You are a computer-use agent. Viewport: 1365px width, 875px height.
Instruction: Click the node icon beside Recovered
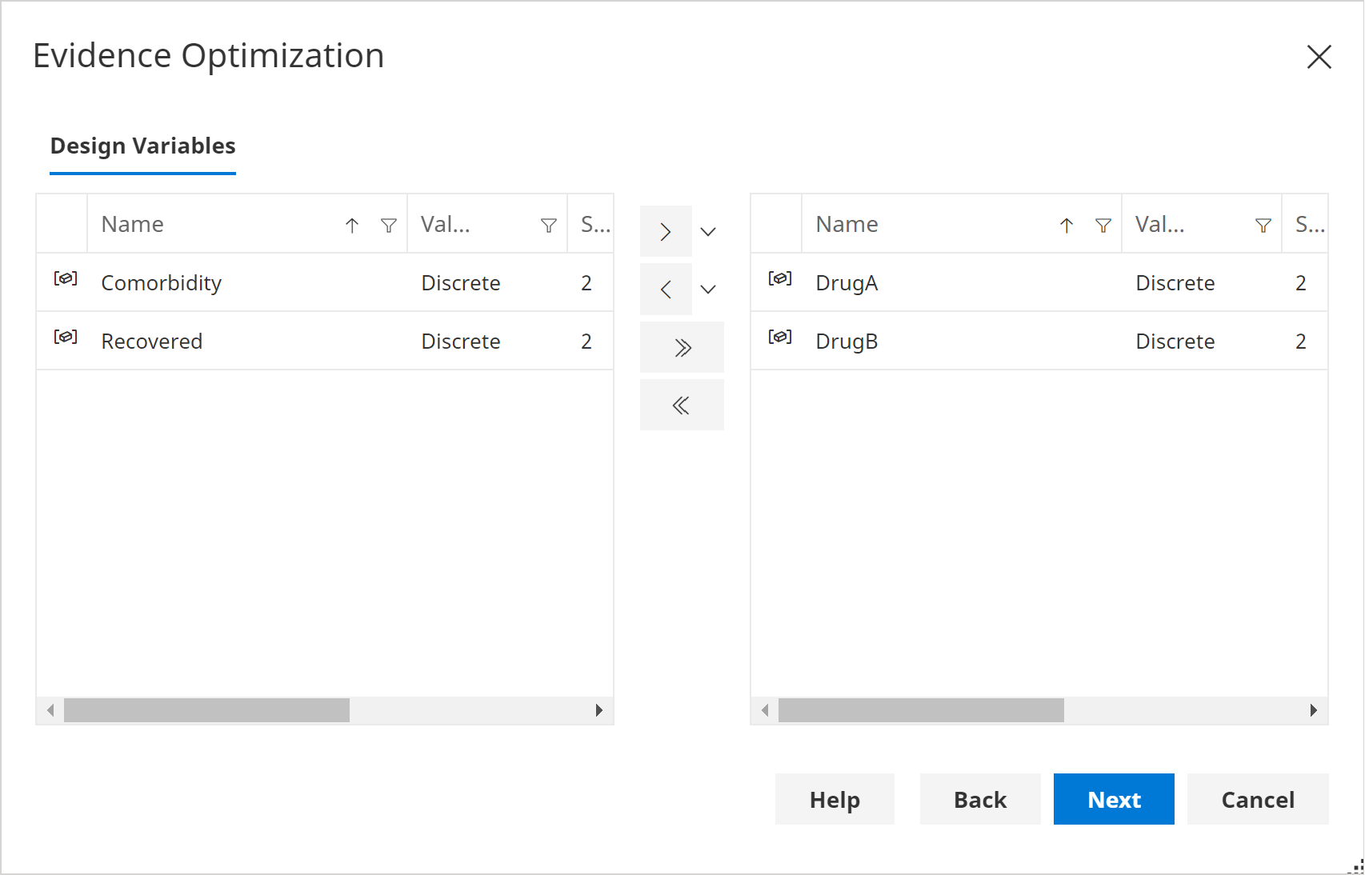[65, 338]
